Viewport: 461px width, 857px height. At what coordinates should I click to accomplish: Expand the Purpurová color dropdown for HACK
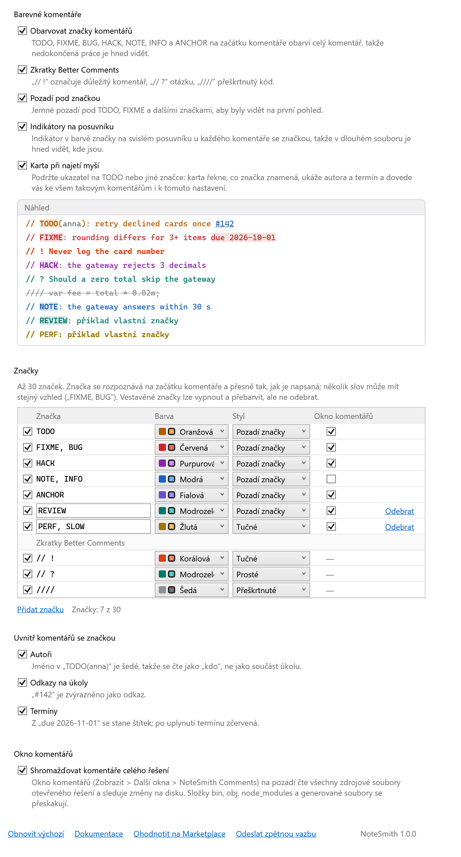click(192, 463)
